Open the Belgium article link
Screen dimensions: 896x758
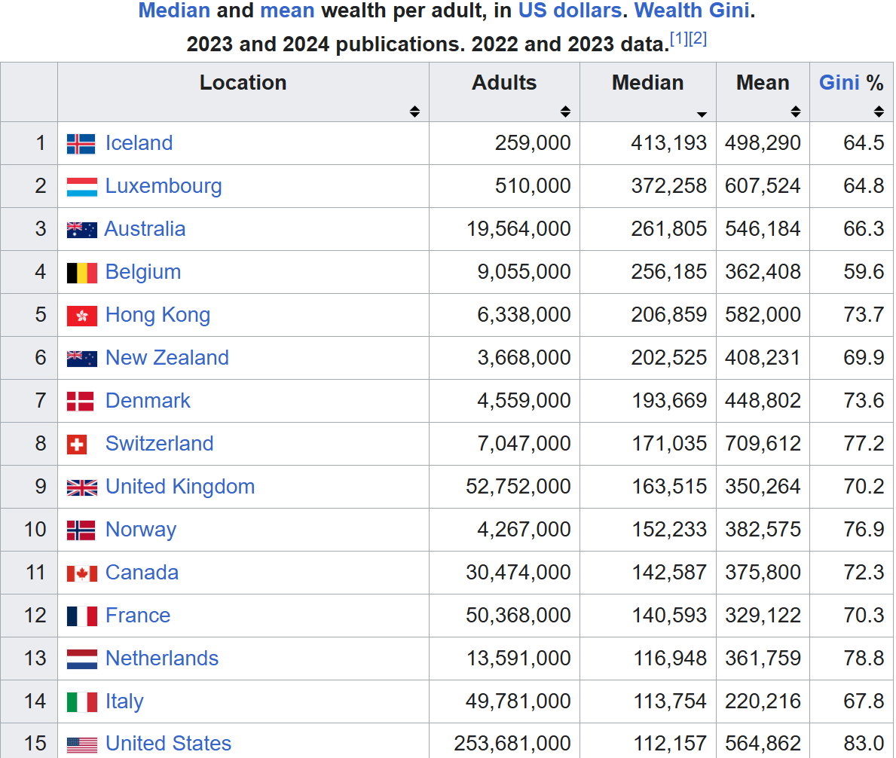(143, 272)
